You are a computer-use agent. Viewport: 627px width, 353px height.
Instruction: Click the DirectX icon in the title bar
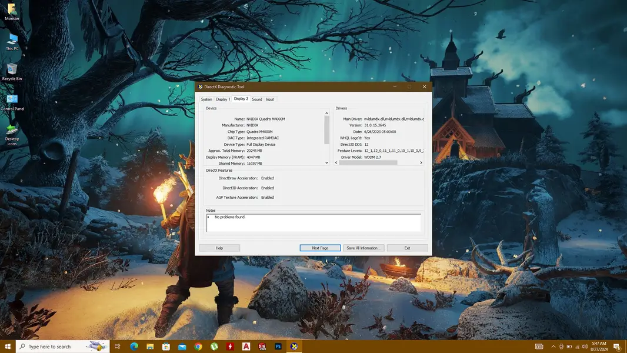click(x=200, y=86)
